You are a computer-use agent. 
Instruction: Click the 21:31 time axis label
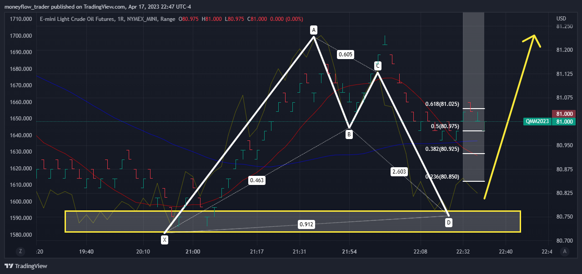pos(300,251)
